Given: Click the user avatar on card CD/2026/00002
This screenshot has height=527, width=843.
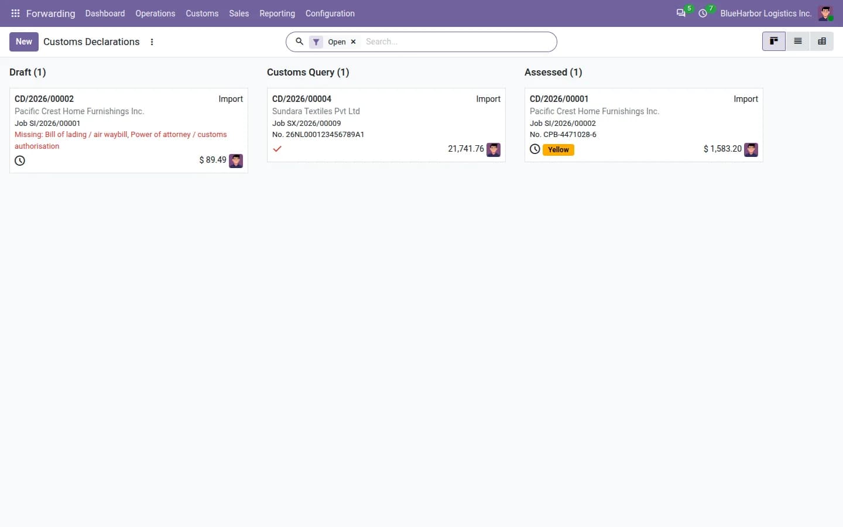Looking at the screenshot, I should pos(236,160).
